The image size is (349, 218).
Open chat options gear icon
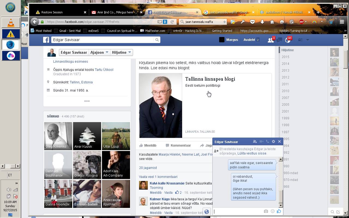[273, 142]
